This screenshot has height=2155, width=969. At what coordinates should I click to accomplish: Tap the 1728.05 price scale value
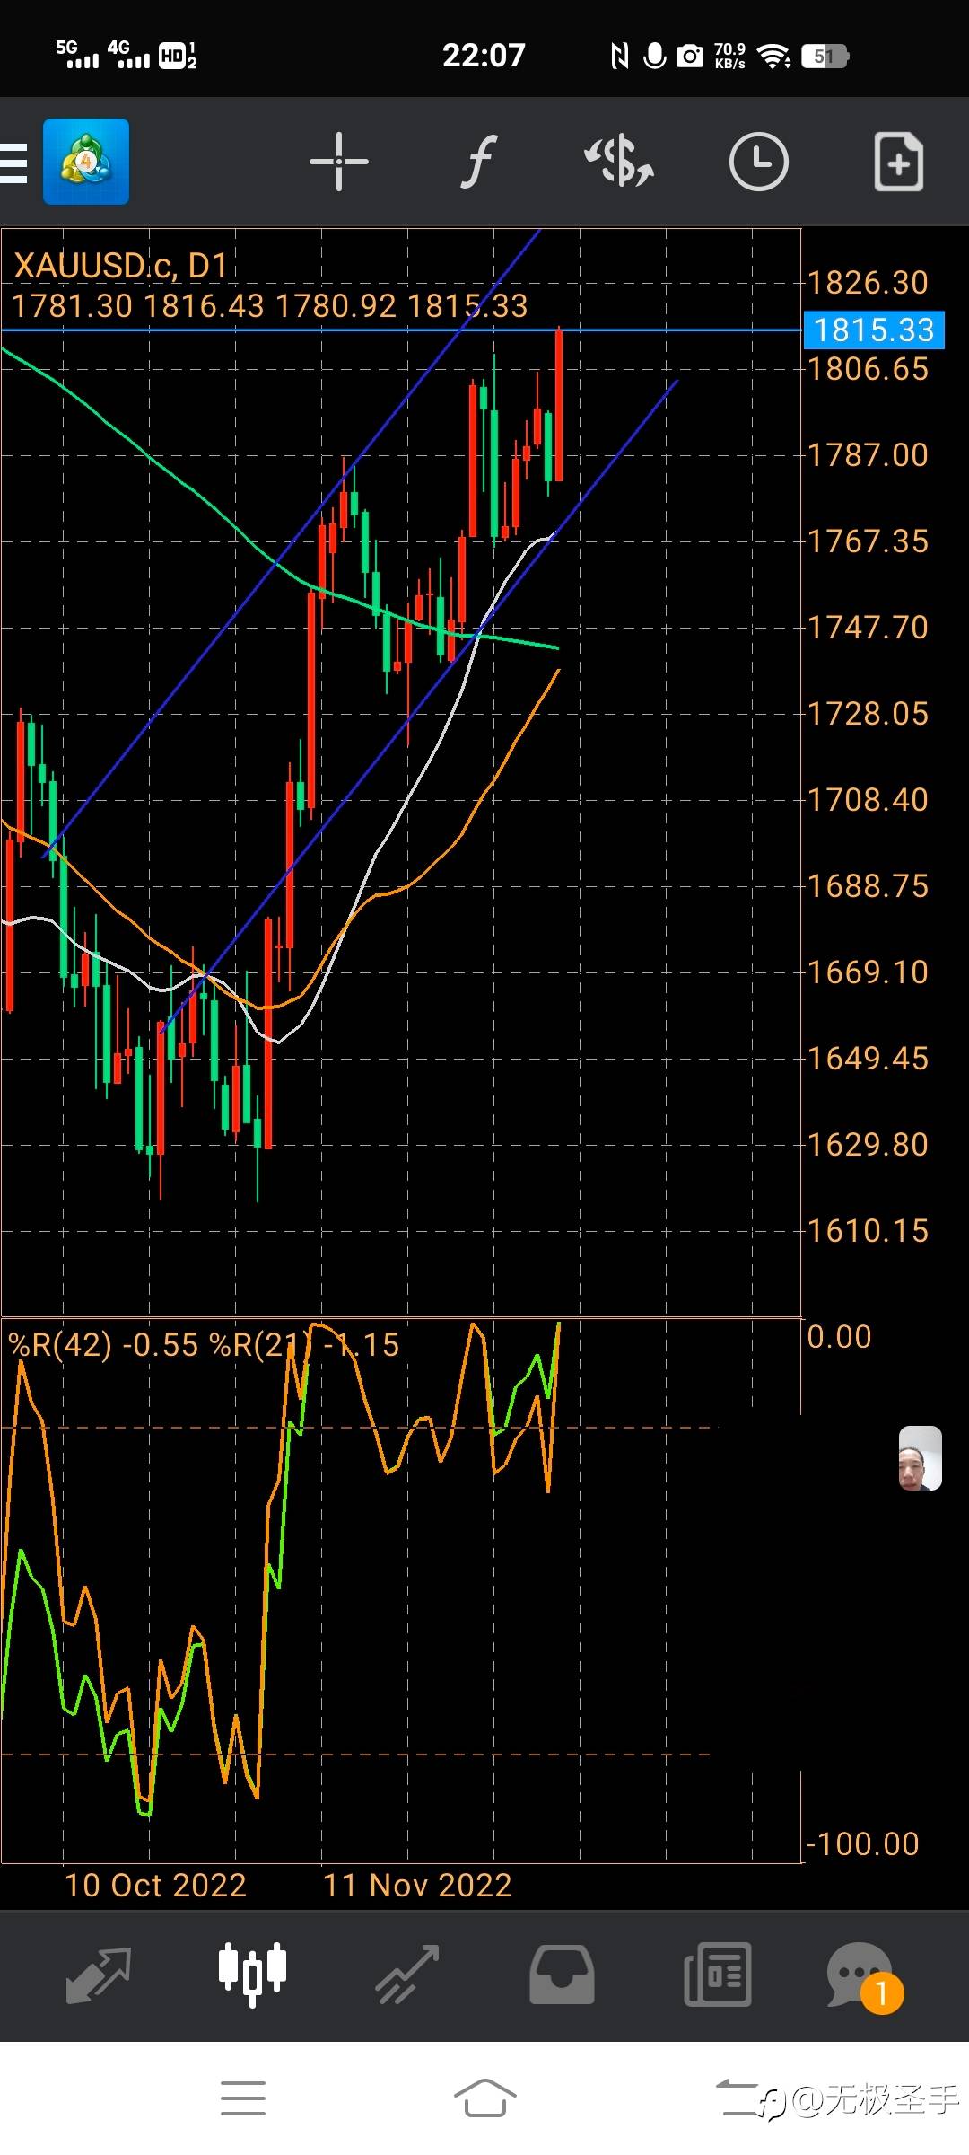pos(869,714)
